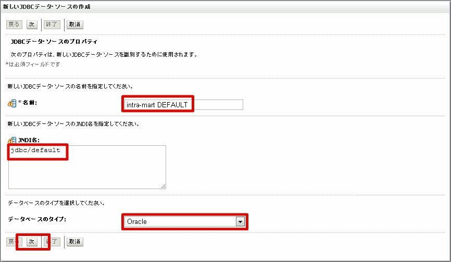Click the bottom 戻る (Back) button
Image resolution: width=451 pixels, height=262 pixels.
pos(14,242)
